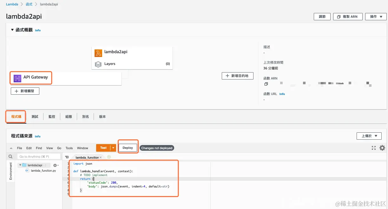Viewport: 388px width, 209px height.
Task: Open the Test button dropdown arrow
Action: [113, 148]
